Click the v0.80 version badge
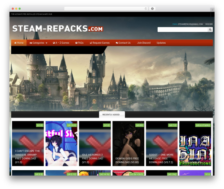Viewport: 224px width, 189px height. (139, 125)
